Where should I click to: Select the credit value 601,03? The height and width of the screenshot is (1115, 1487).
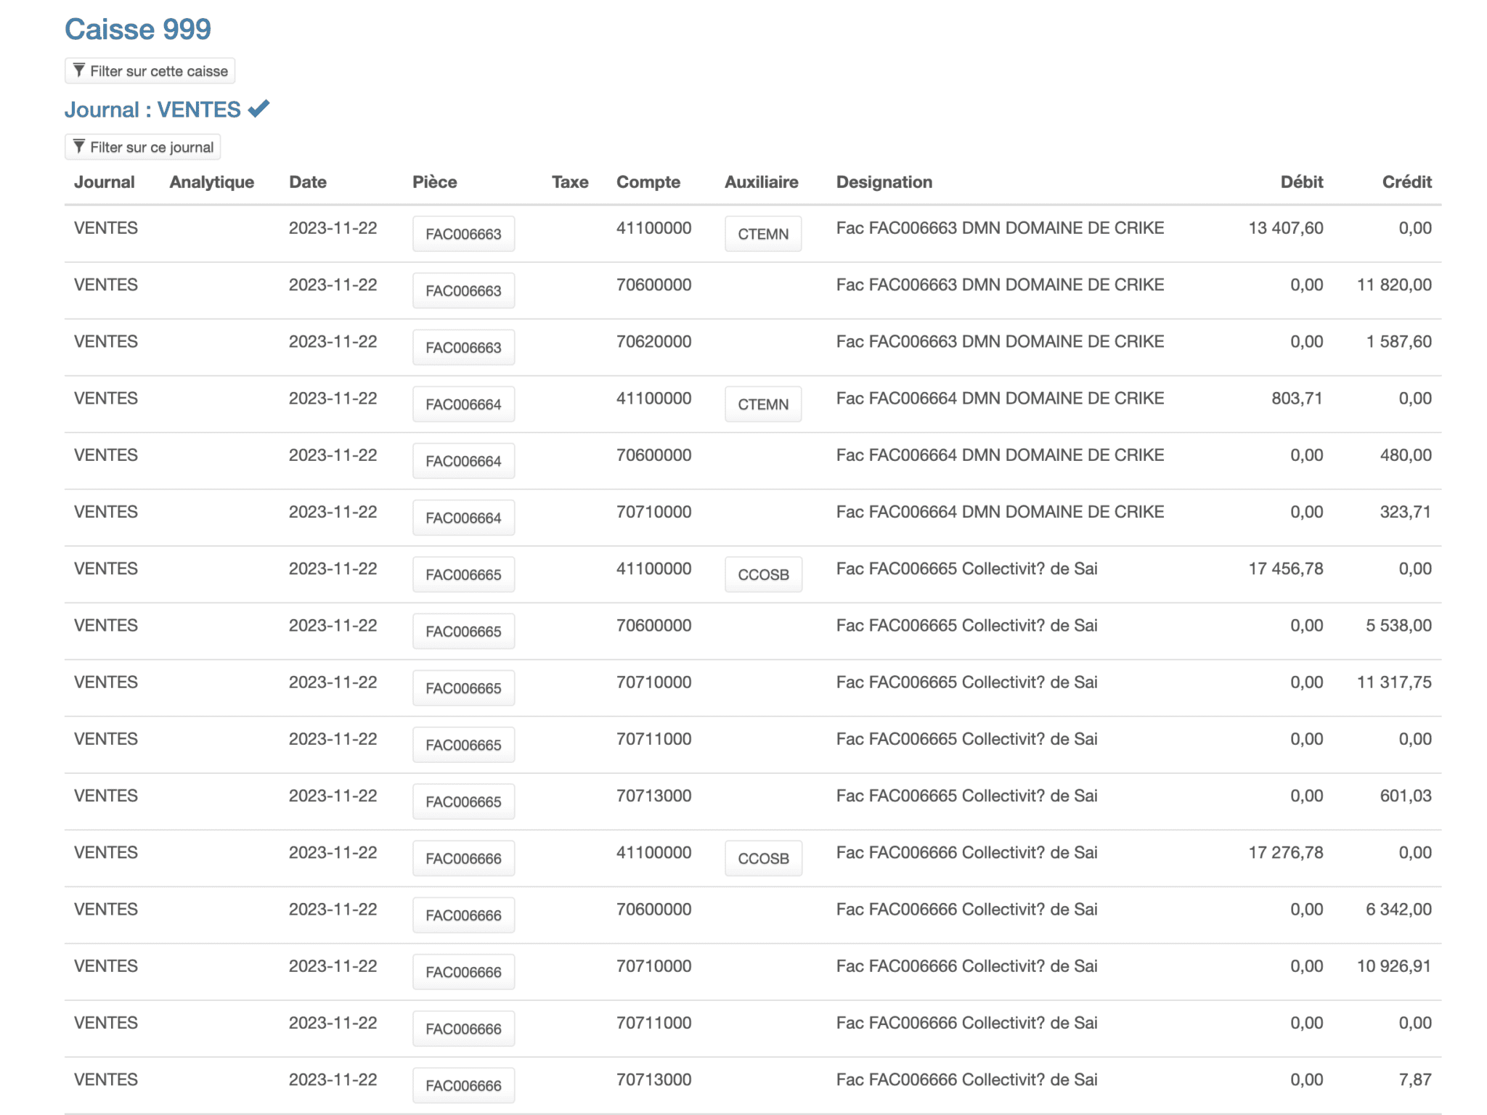1406,796
